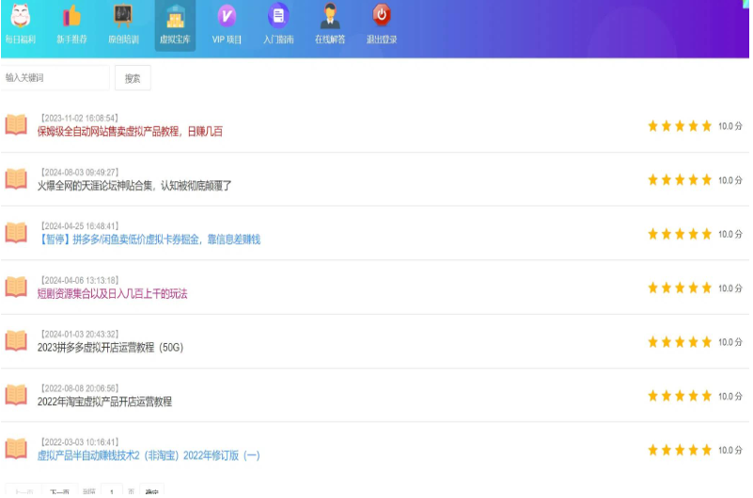Click the book icon beside 天涯论坛神贴合集 row
The image size is (753, 498).
(x=16, y=179)
